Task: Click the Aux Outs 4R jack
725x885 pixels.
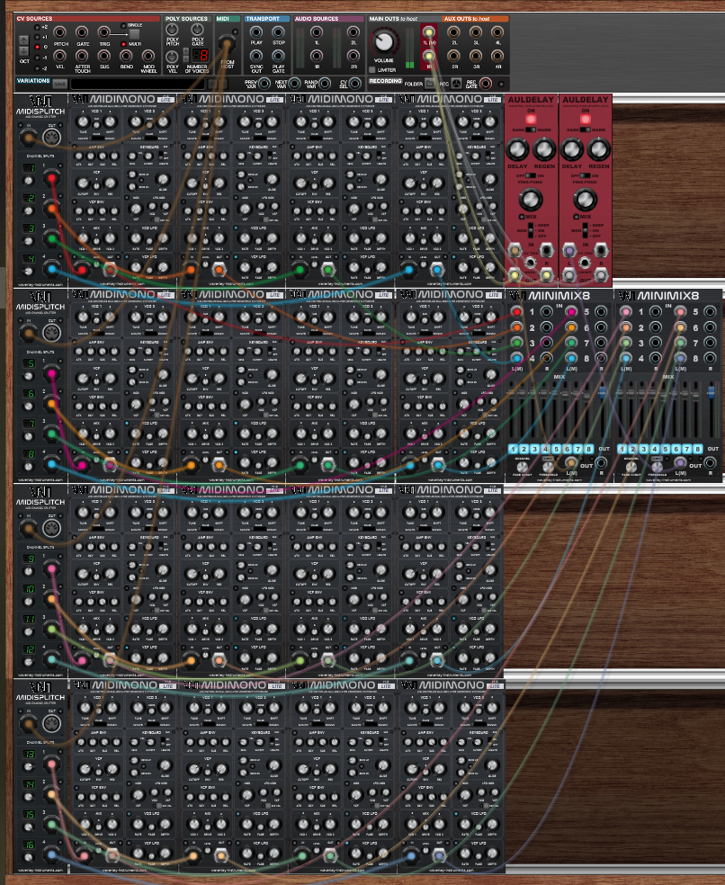Action: (497, 56)
